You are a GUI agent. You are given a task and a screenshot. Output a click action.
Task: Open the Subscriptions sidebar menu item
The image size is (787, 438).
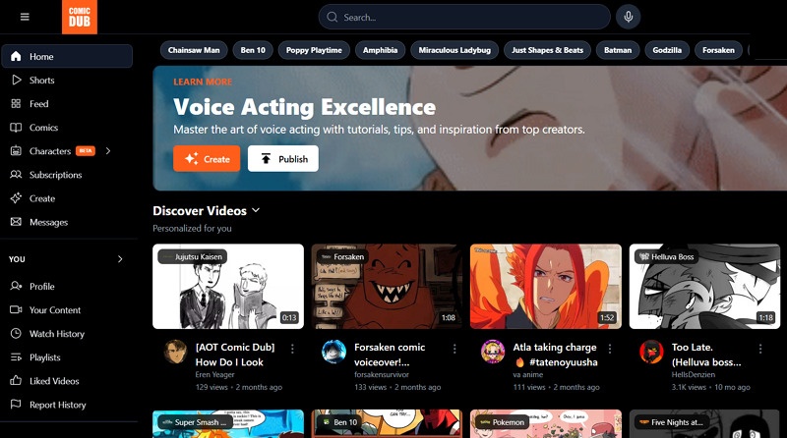point(67,175)
